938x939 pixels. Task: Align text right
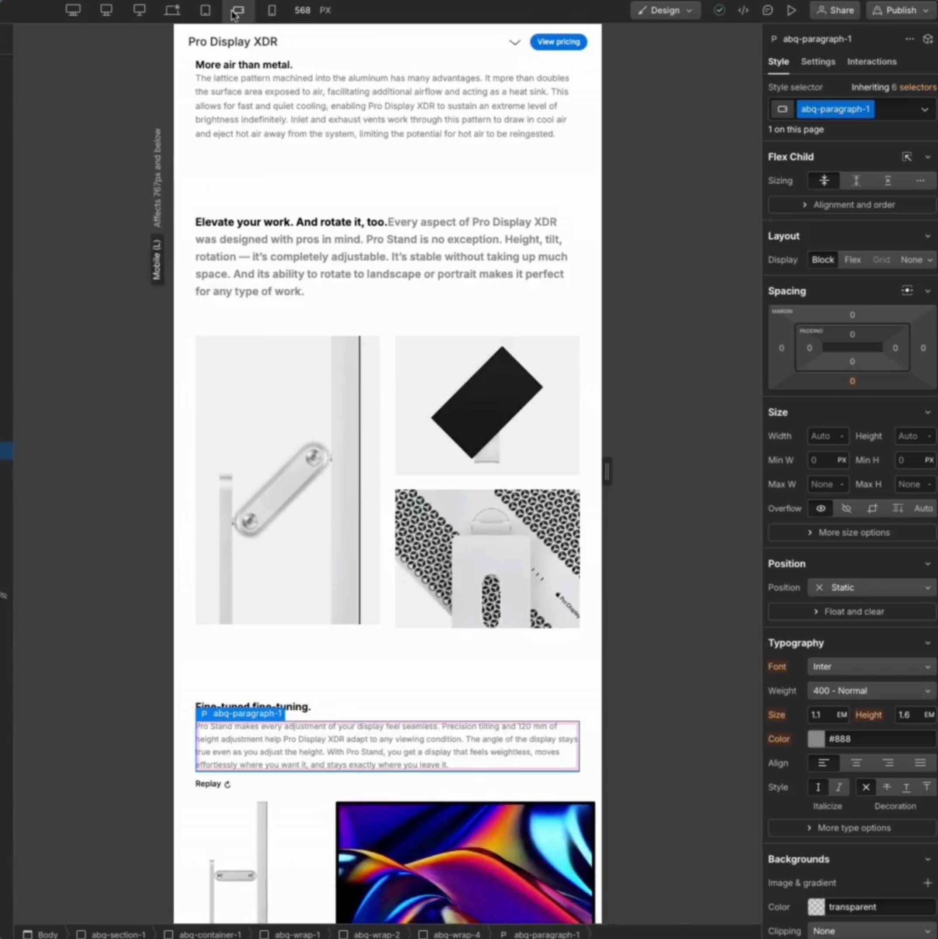[888, 763]
